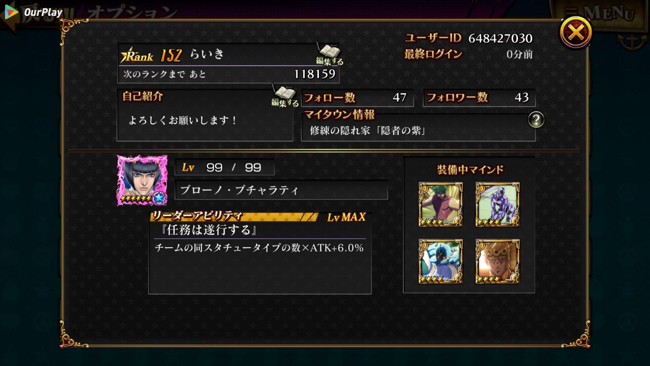
Task: Tap the leader ability Lv MAX banner
Action: [260, 217]
